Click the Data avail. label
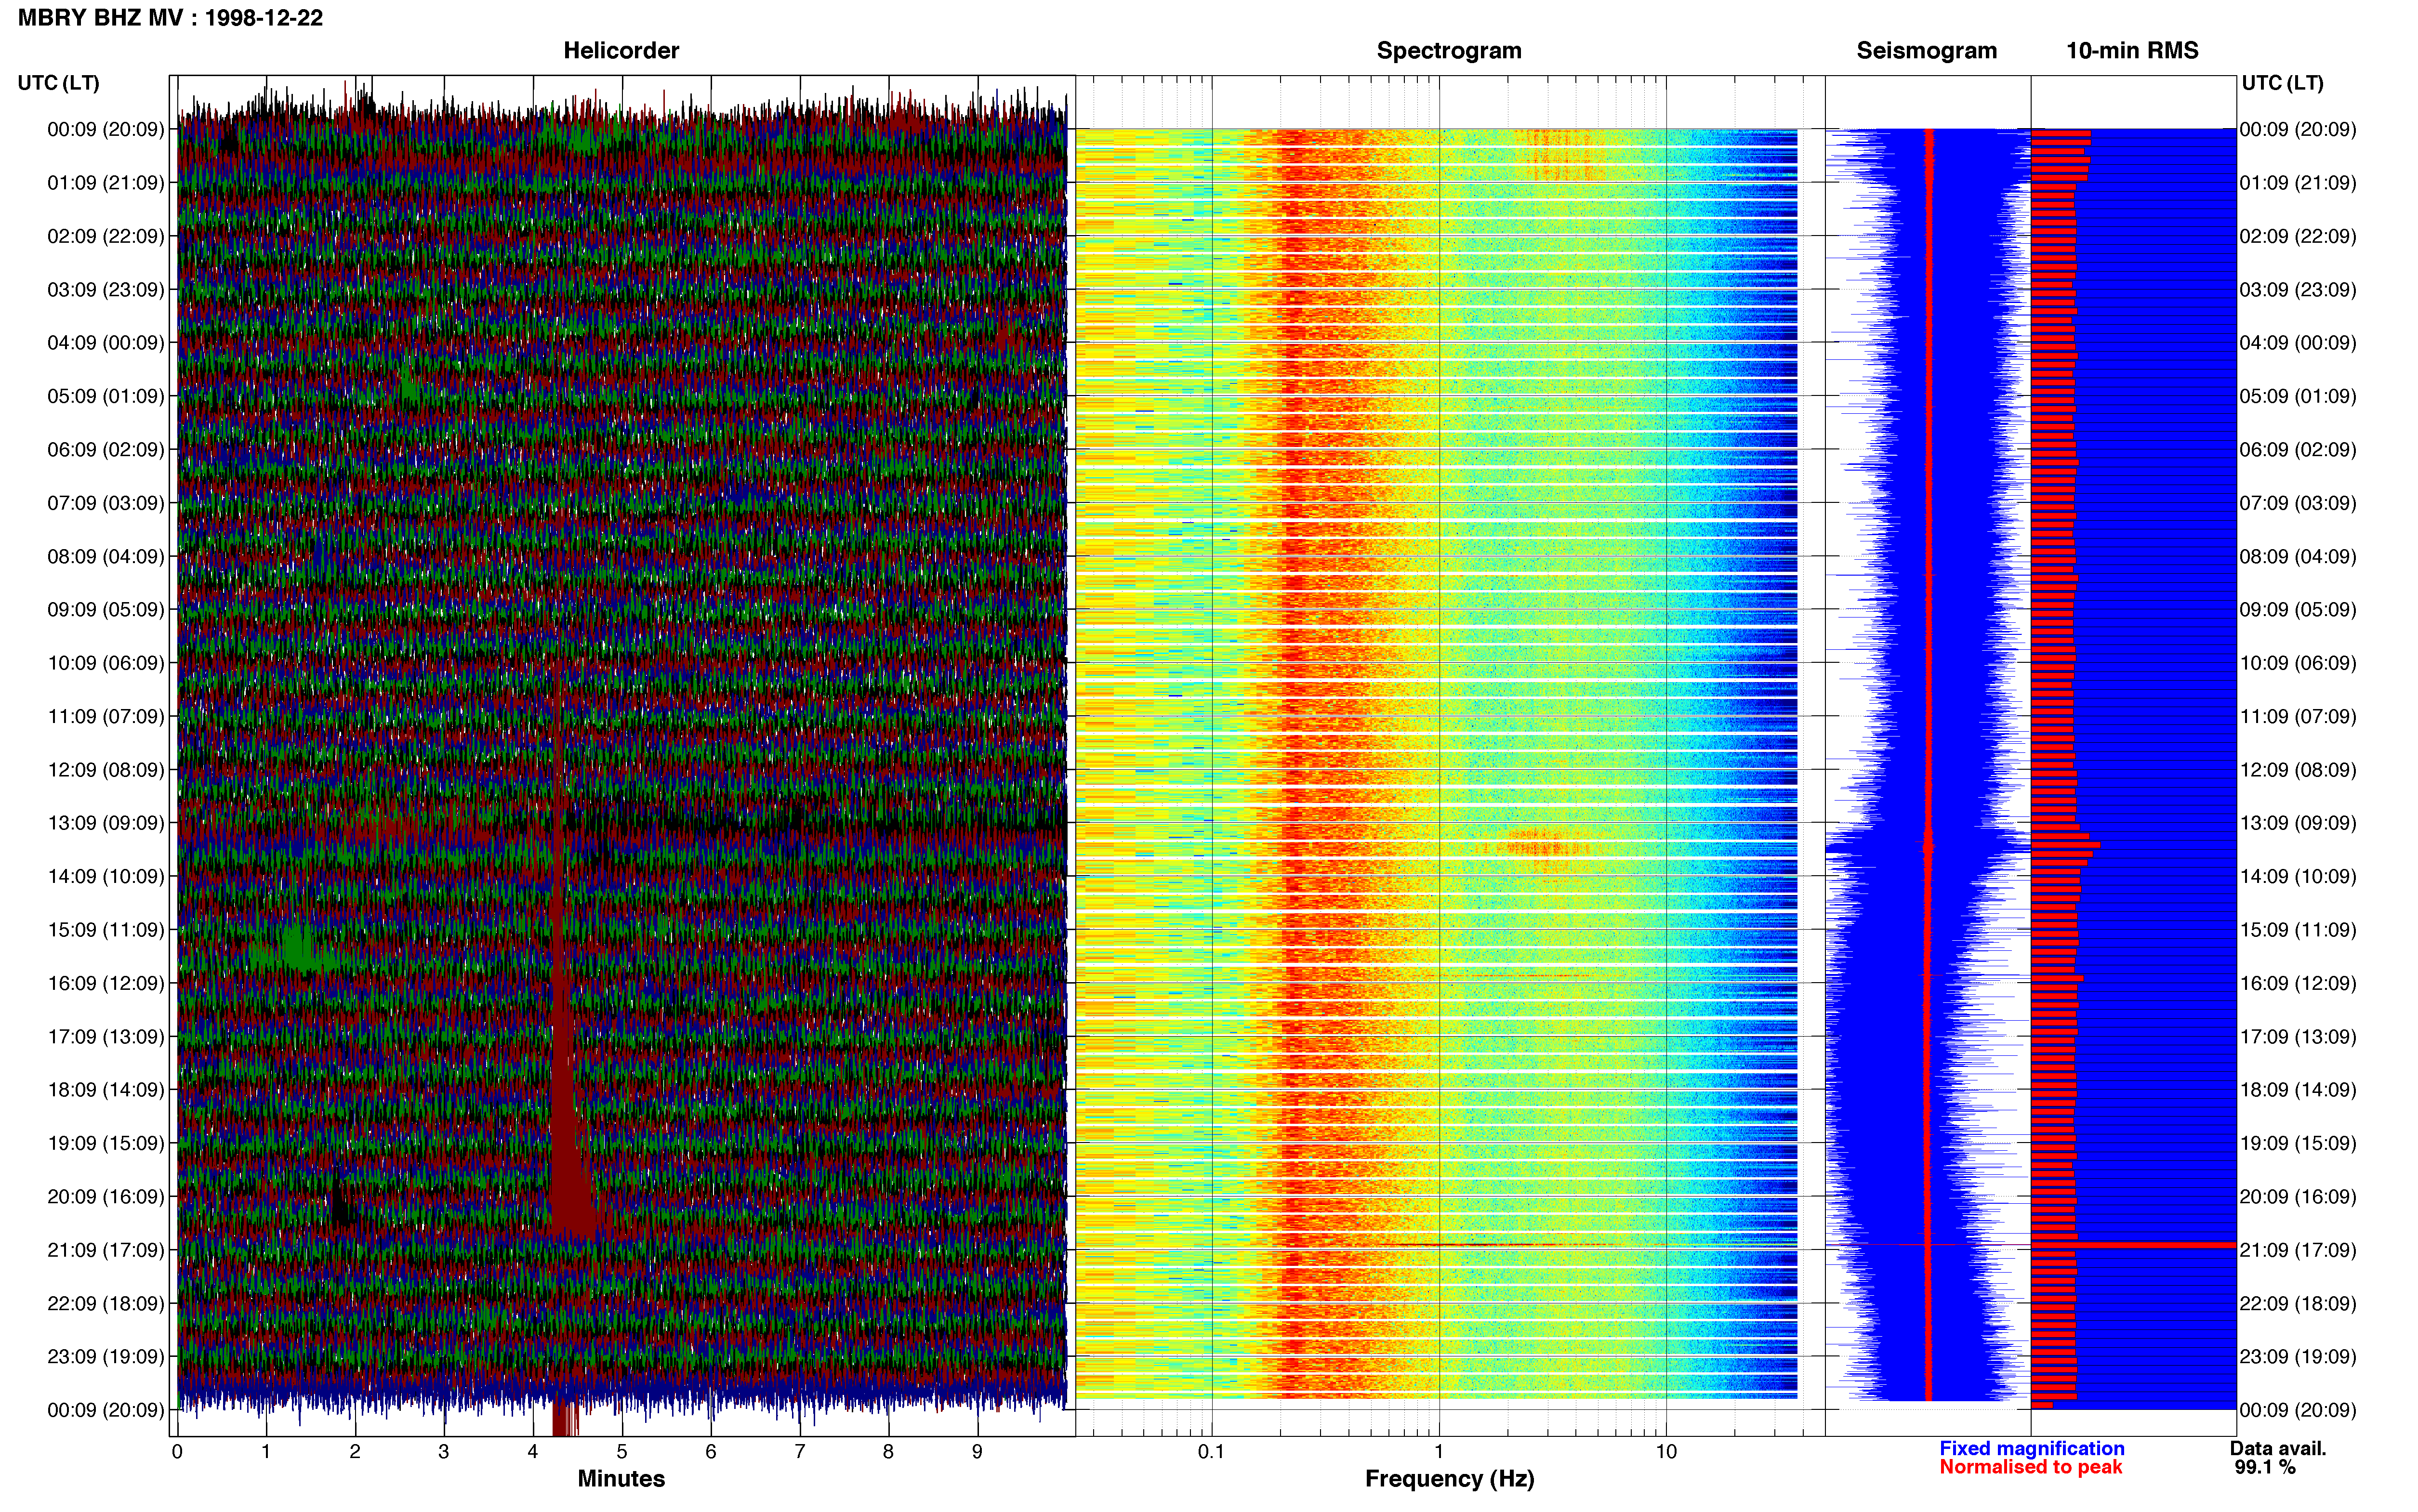This screenshot has width=2418, height=1512. point(2278,1448)
